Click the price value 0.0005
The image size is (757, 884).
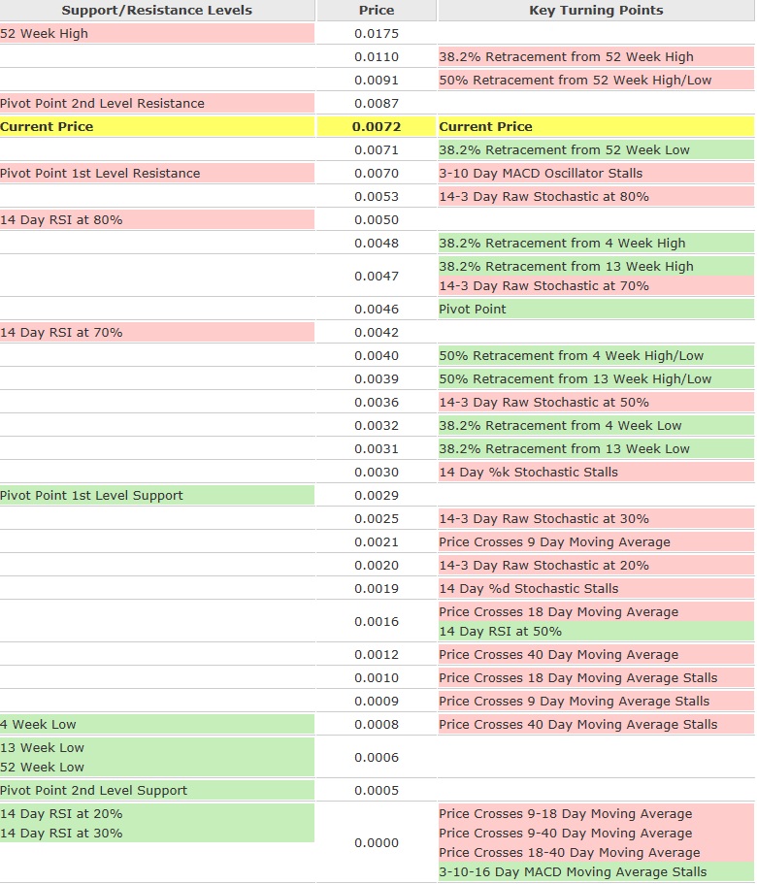click(x=377, y=791)
